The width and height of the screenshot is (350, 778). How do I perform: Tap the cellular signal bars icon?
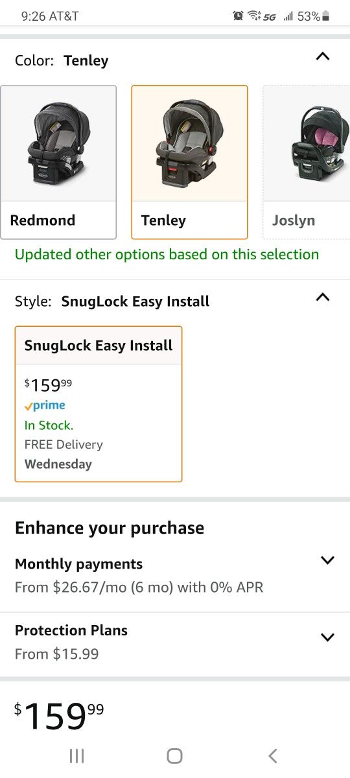(x=288, y=16)
